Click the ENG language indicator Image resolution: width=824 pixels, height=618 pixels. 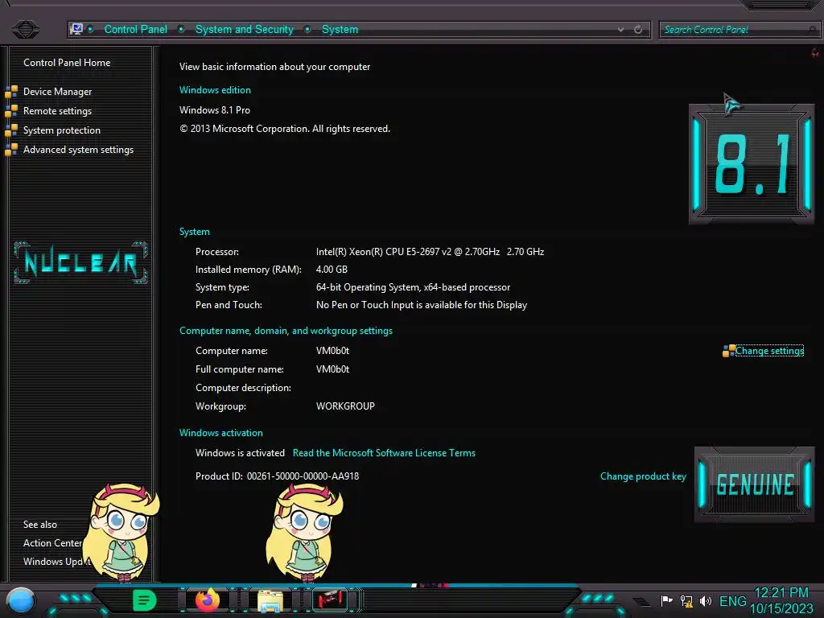(732, 601)
